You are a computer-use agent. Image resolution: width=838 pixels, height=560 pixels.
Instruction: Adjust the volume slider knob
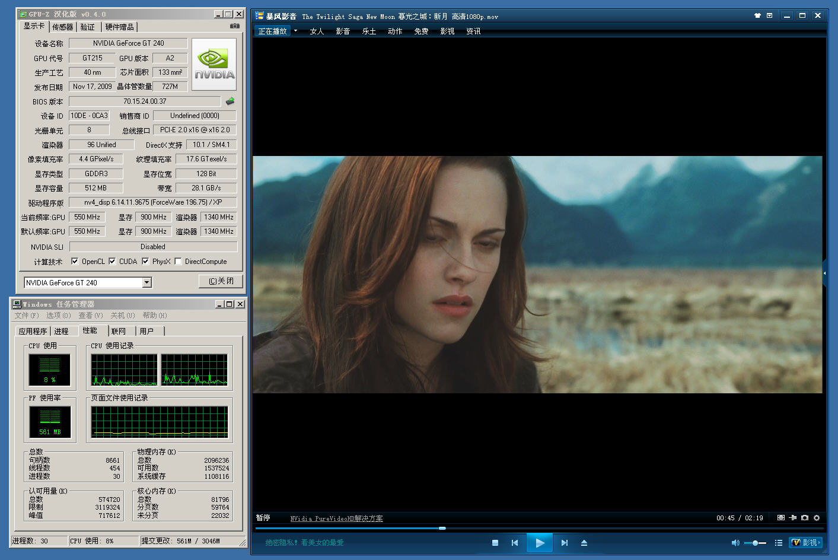(755, 543)
